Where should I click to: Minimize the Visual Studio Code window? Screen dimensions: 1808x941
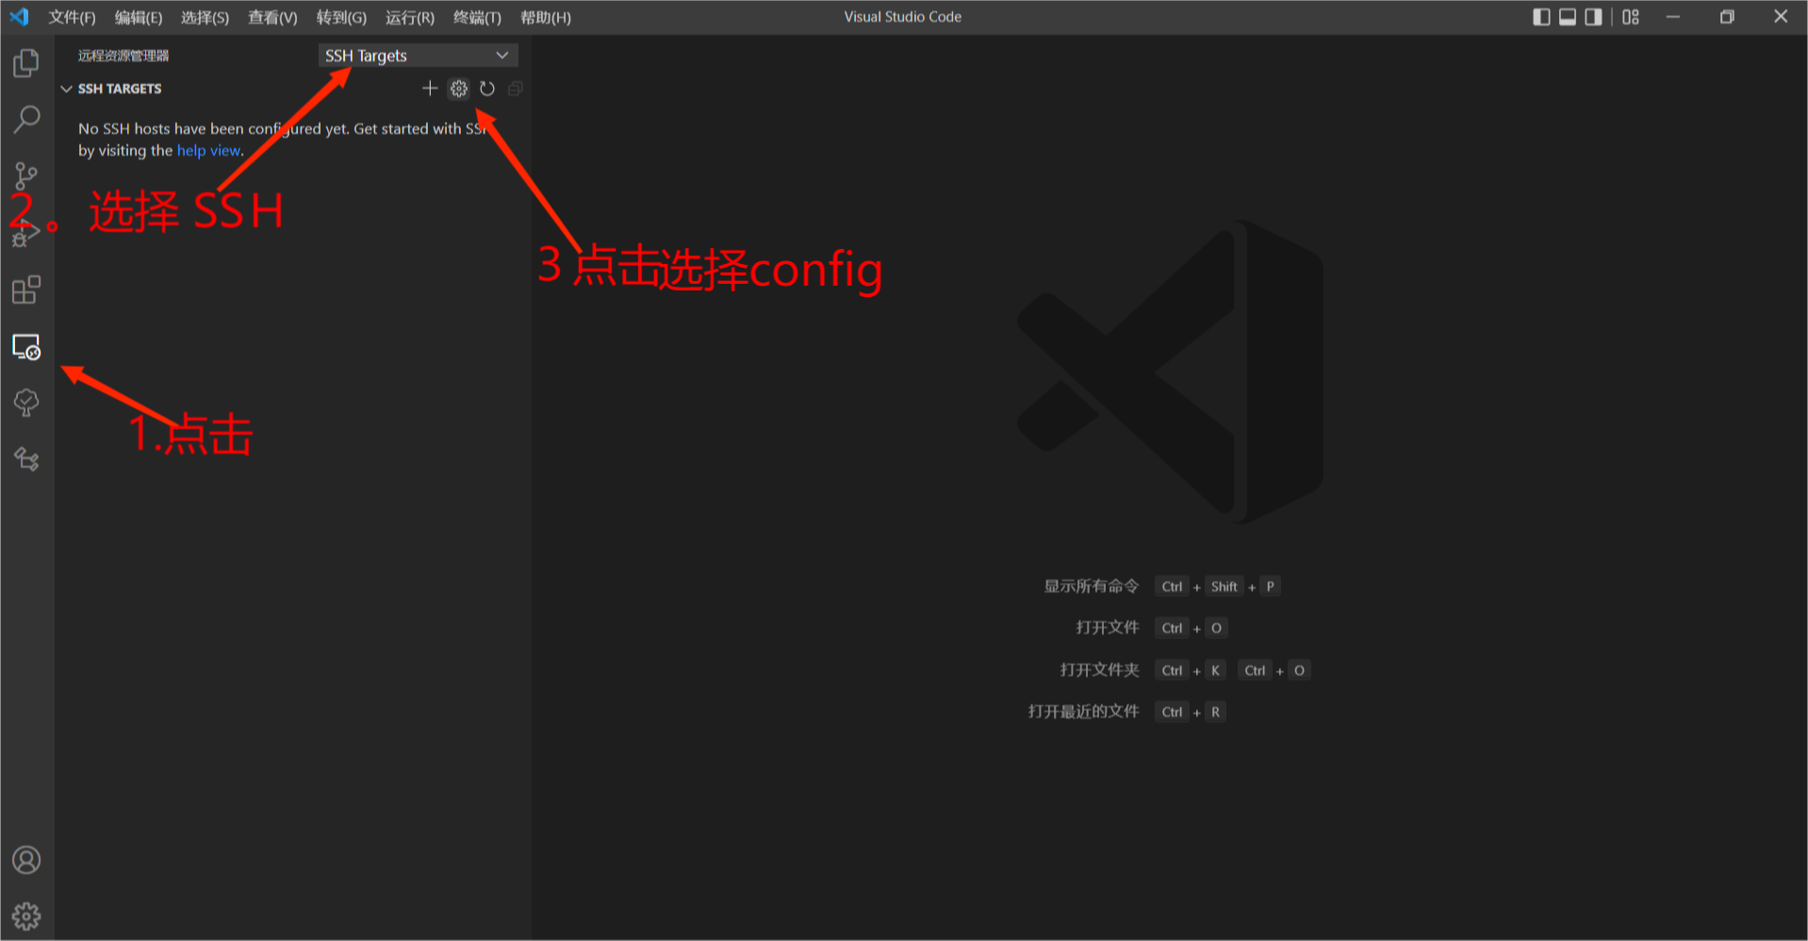tap(1673, 17)
